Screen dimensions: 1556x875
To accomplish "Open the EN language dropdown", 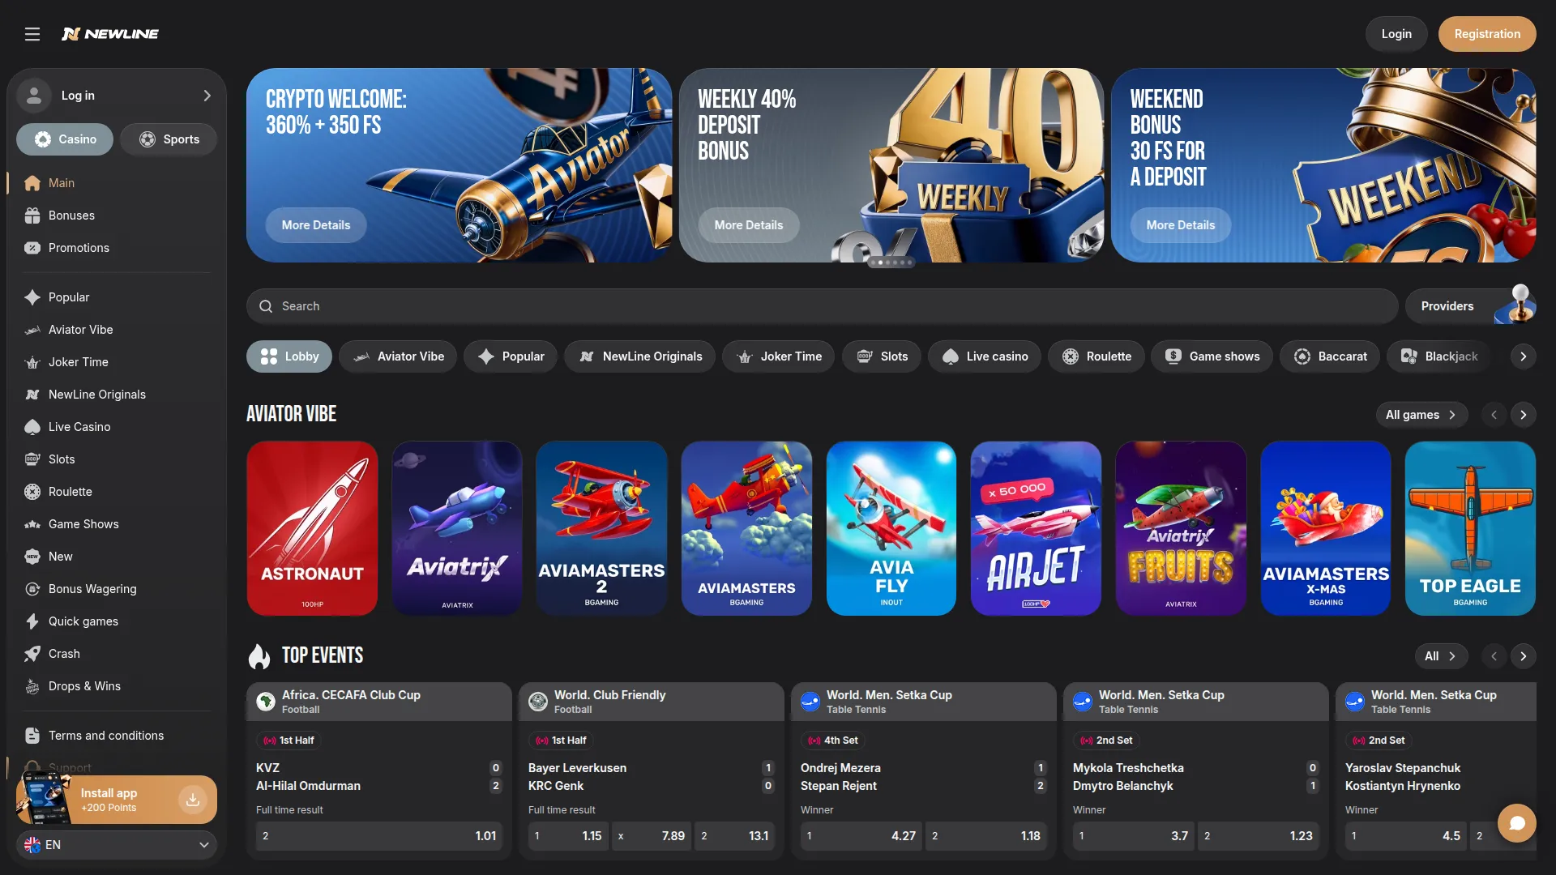I will pos(117,845).
